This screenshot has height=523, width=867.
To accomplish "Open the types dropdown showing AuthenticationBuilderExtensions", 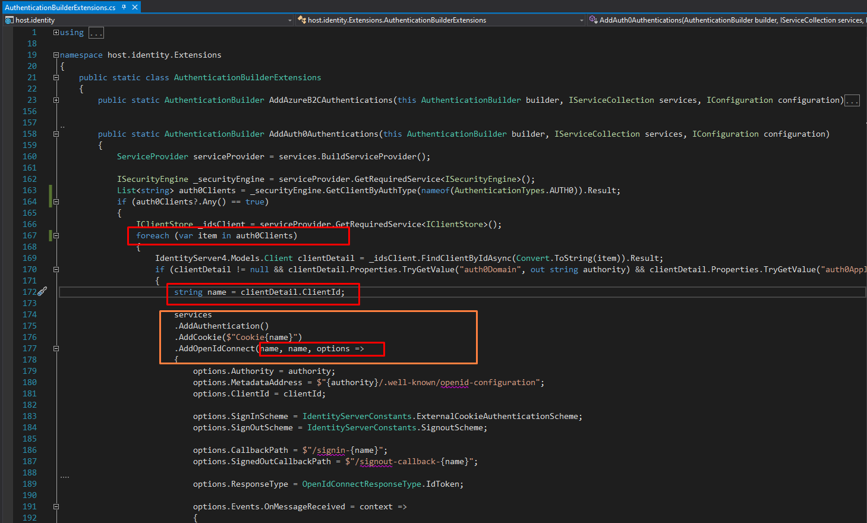I will pyautogui.click(x=581, y=20).
